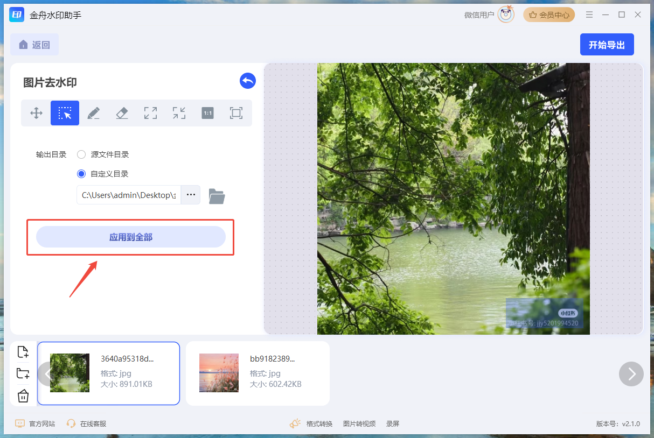This screenshot has height=438, width=654.
Task: Click the add folder icon
Action: (x=23, y=373)
